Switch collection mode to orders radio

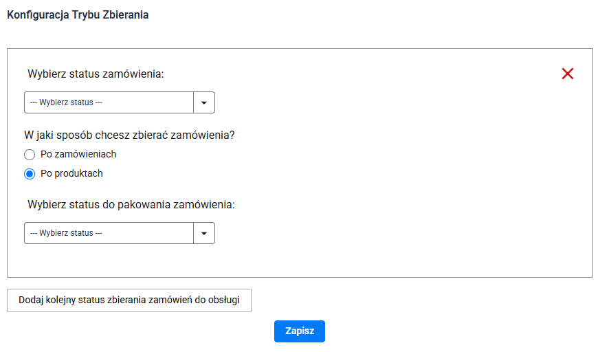(x=30, y=155)
